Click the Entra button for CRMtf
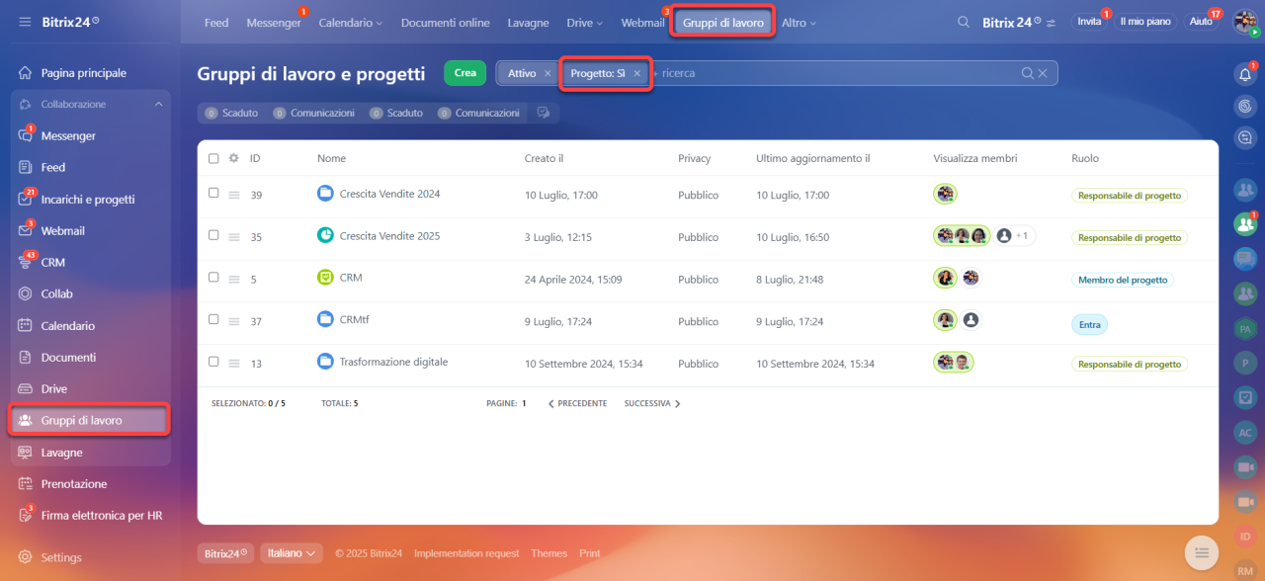This screenshot has width=1265, height=581. [1089, 324]
